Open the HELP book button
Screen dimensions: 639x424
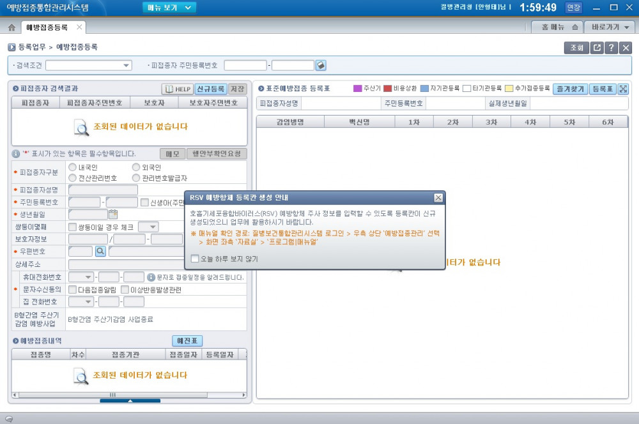point(177,89)
